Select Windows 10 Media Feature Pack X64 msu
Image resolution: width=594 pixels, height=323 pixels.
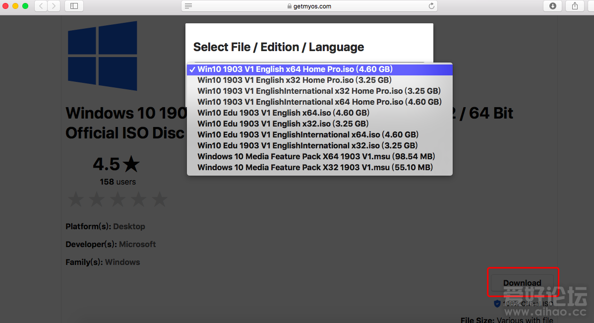click(316, 157)
